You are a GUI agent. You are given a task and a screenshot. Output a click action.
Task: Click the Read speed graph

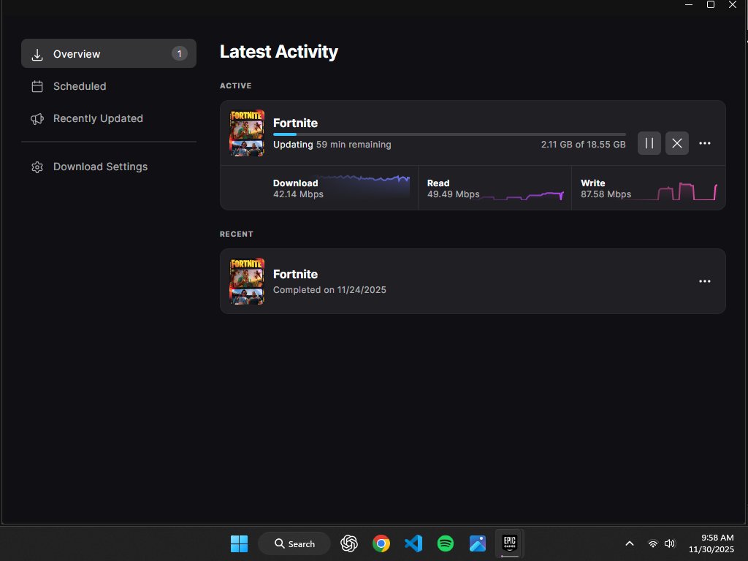[522, 194]
